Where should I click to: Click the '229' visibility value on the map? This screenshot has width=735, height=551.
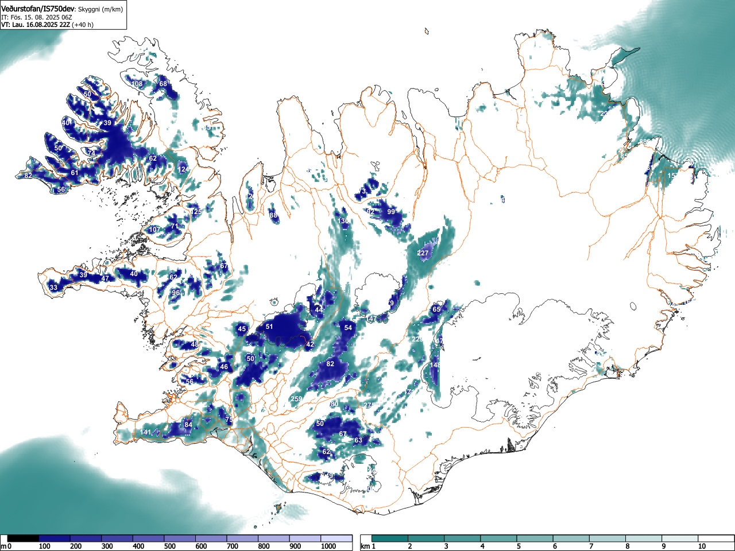tap(417, 339)
